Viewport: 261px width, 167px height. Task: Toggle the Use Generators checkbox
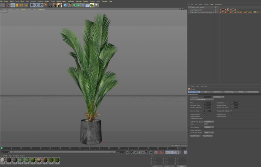coord(204,116)
